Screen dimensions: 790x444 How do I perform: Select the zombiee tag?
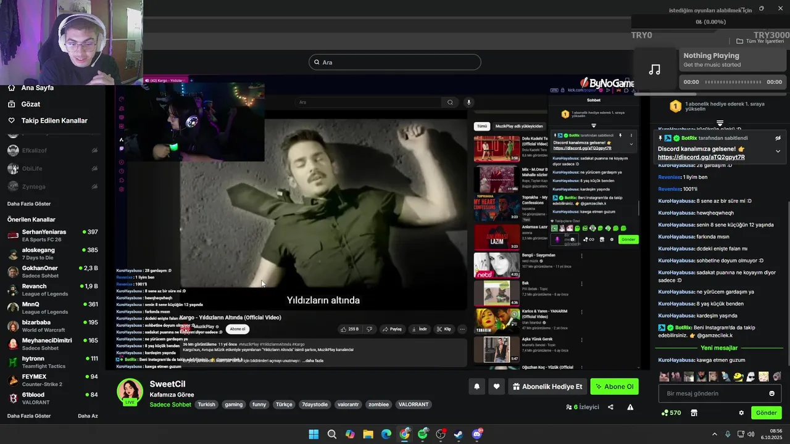(378, 405)
